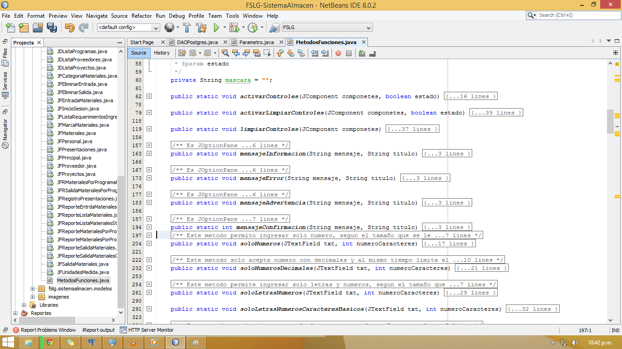Toggle Highlight Search icon in editor toolbar
This screenshot has width=622, height=349.
257,53
